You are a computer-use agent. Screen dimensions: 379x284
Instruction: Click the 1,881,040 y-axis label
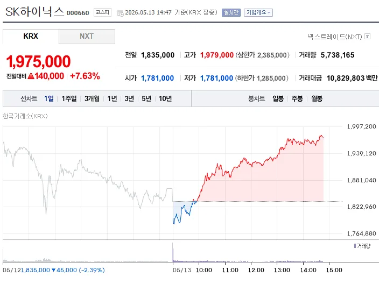361,180
